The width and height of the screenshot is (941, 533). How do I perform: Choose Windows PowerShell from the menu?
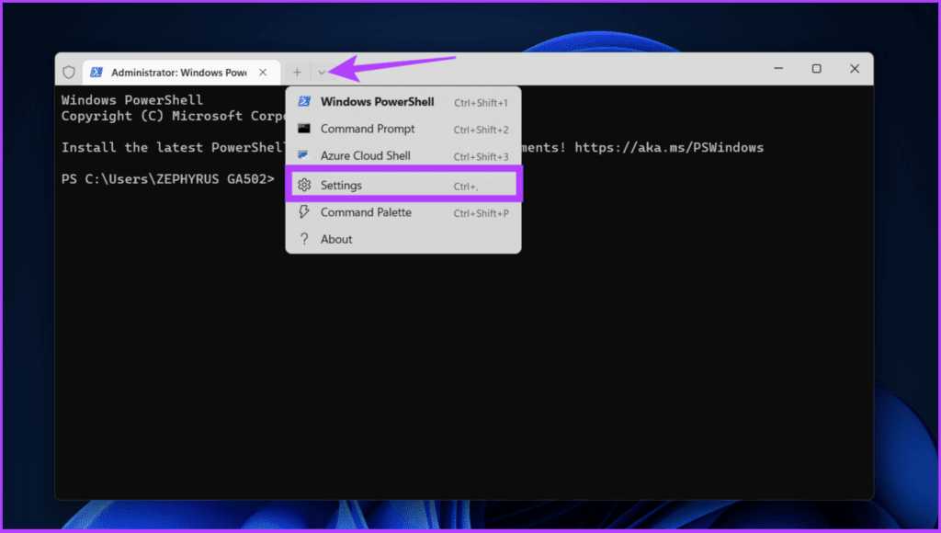tap(403, 102)
